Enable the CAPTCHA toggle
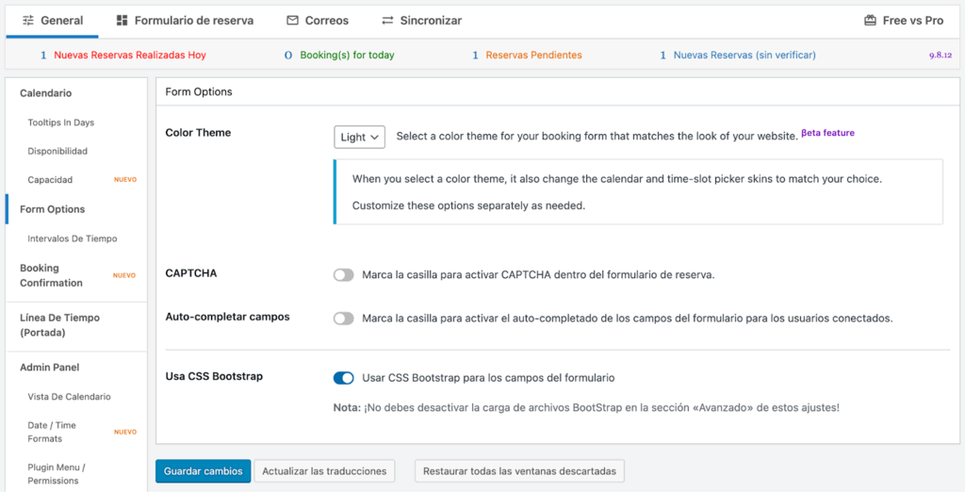The height and width of the screenshot is (492, 965). pos(344,275)
